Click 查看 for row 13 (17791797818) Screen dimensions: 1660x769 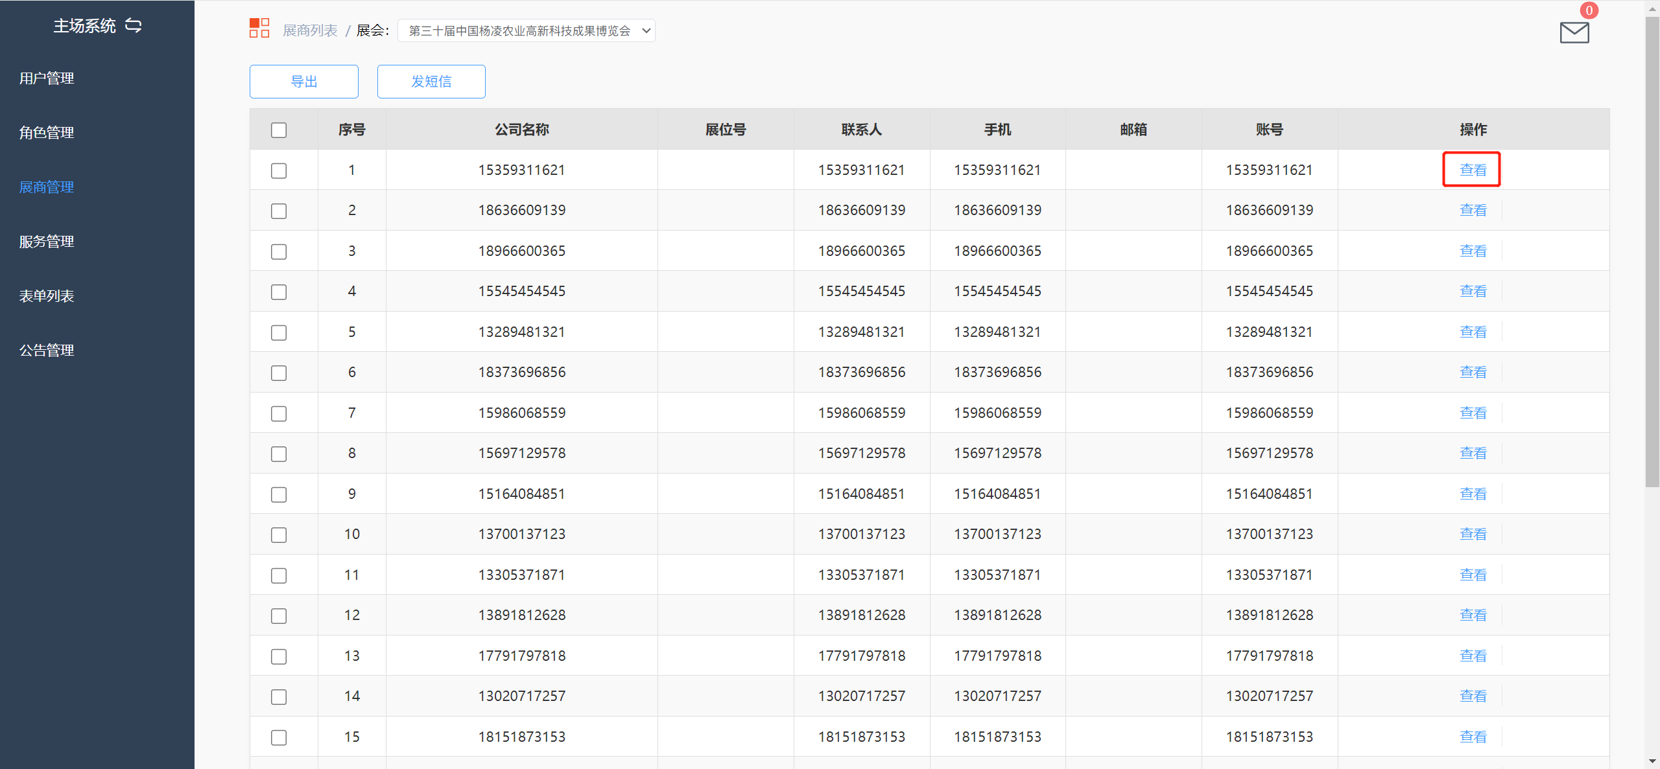(1473, 656)
